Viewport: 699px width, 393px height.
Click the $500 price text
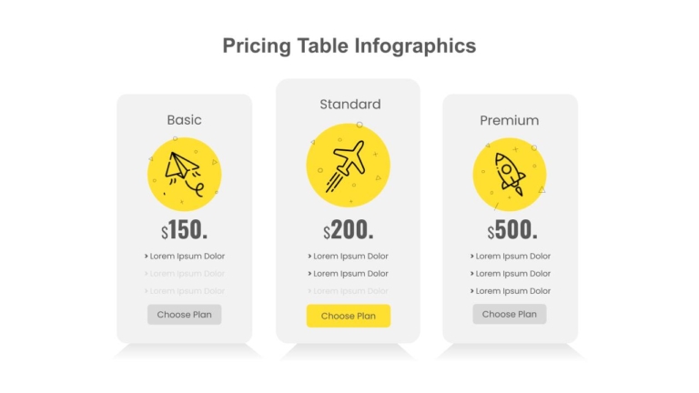[512, 229]
